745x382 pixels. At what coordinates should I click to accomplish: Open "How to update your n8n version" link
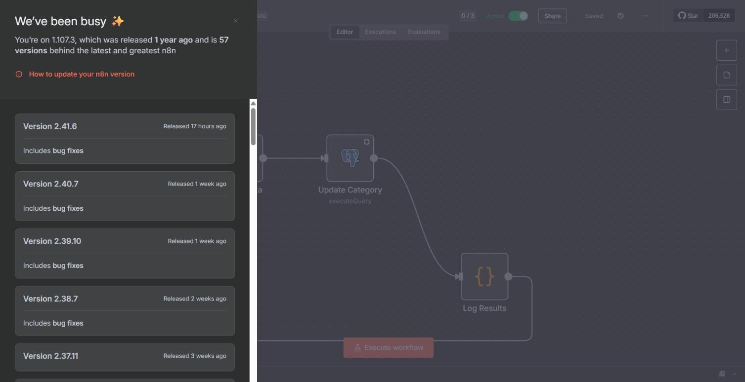(x=82, y=74)
